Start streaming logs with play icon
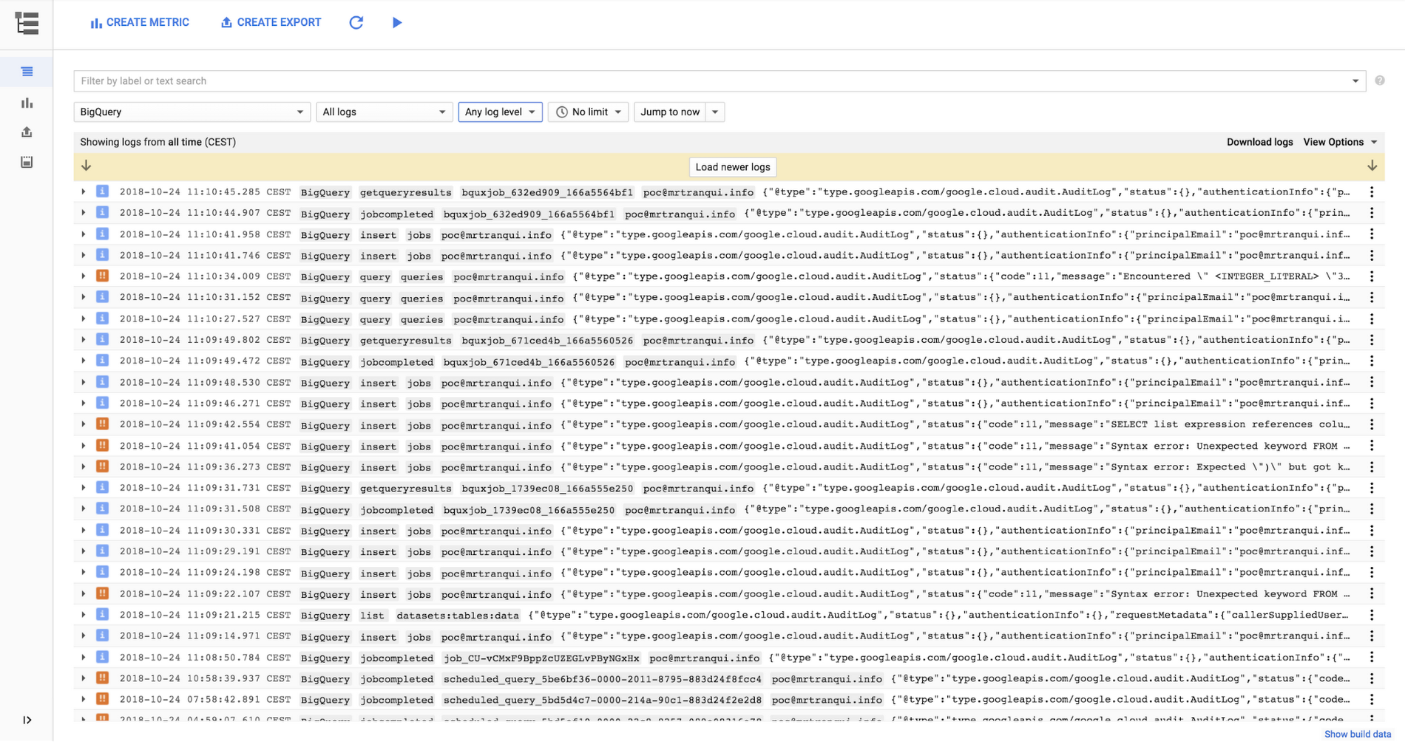The width and height of the screenshot is (1405, 742). [397, 22]
